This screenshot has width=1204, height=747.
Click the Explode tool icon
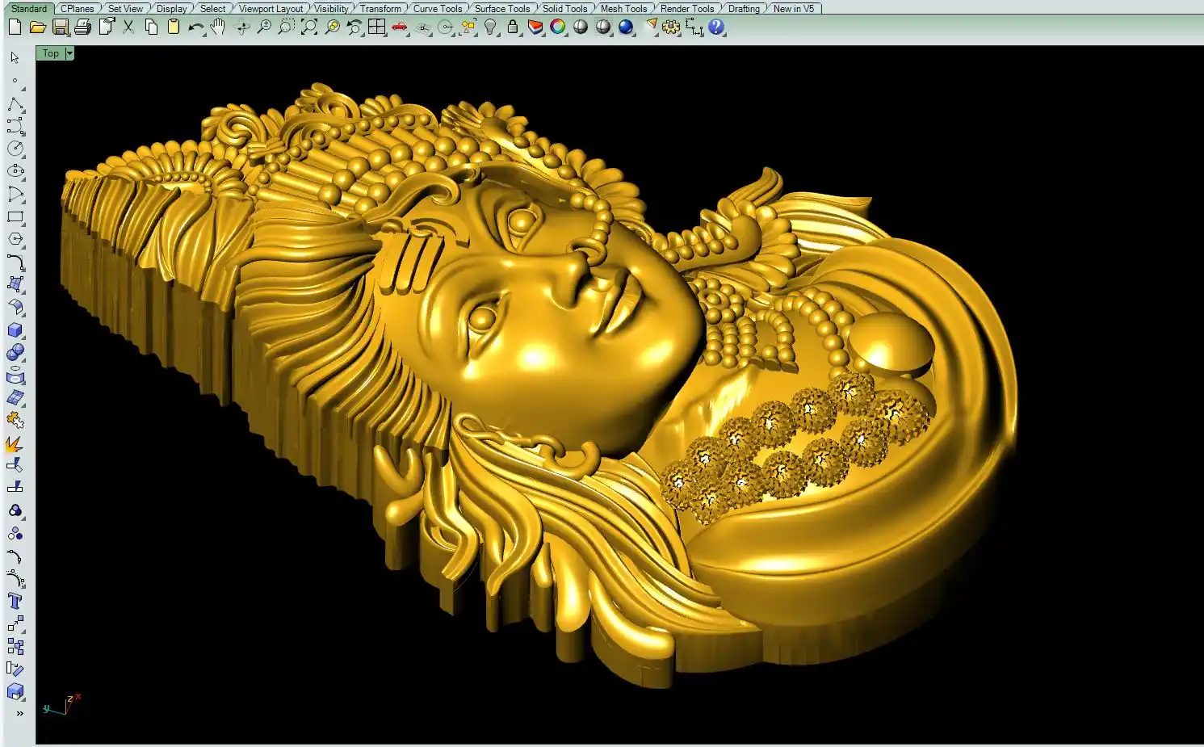pyautogui.click(x=14, y=444)
